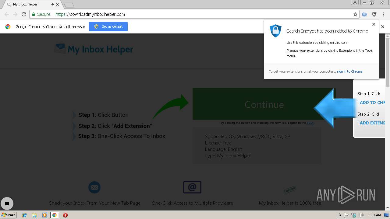
Task: Click 'Step 3: One-Click Access To Inbox'
Action: point(122,136)
